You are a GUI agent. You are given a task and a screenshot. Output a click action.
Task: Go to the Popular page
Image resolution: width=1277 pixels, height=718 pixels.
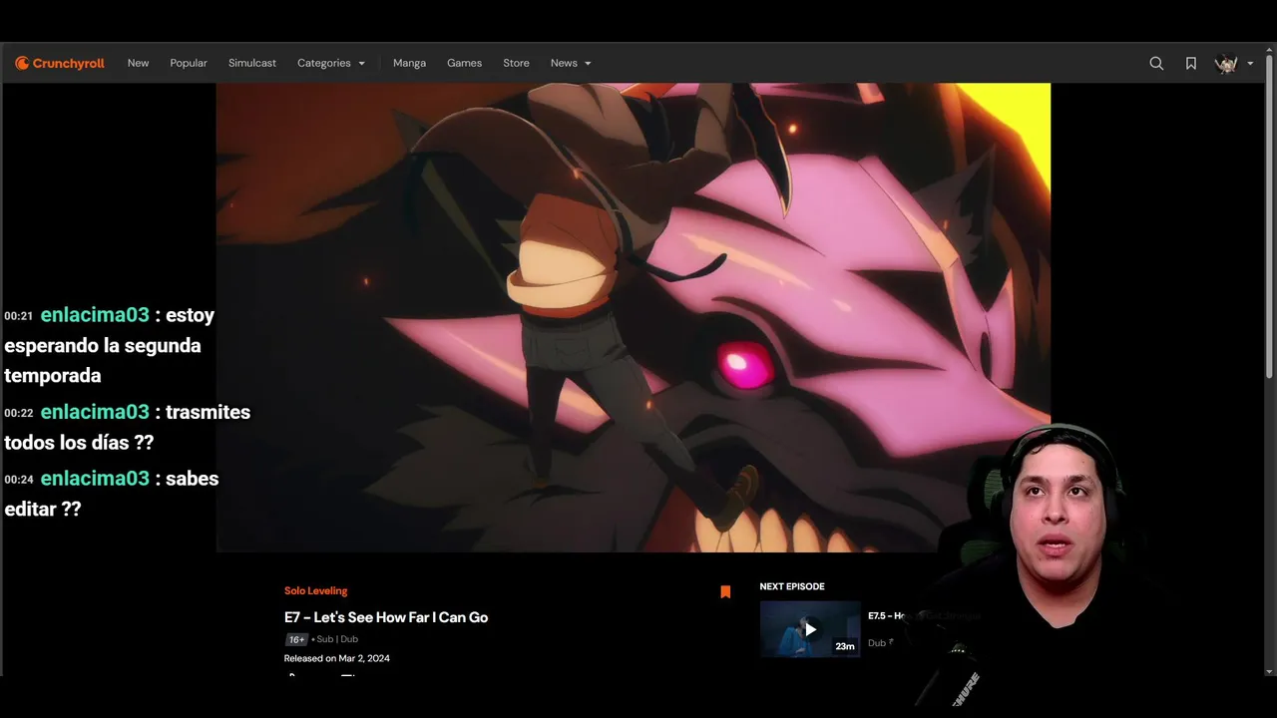(189, 63)
